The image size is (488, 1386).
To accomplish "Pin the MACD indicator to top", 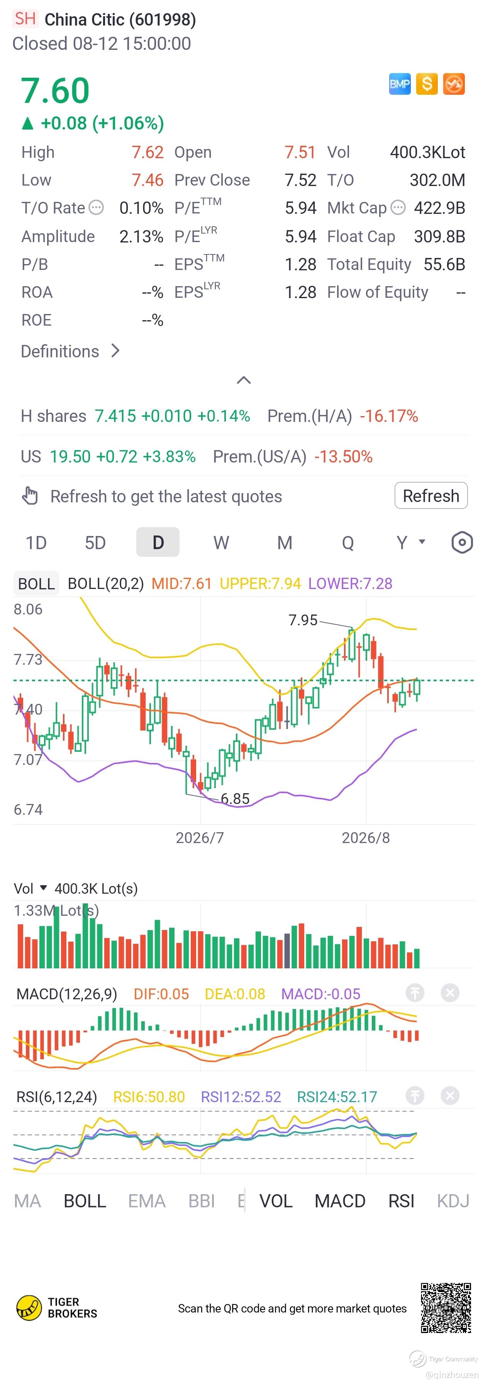I will click(x=414, y=993).
